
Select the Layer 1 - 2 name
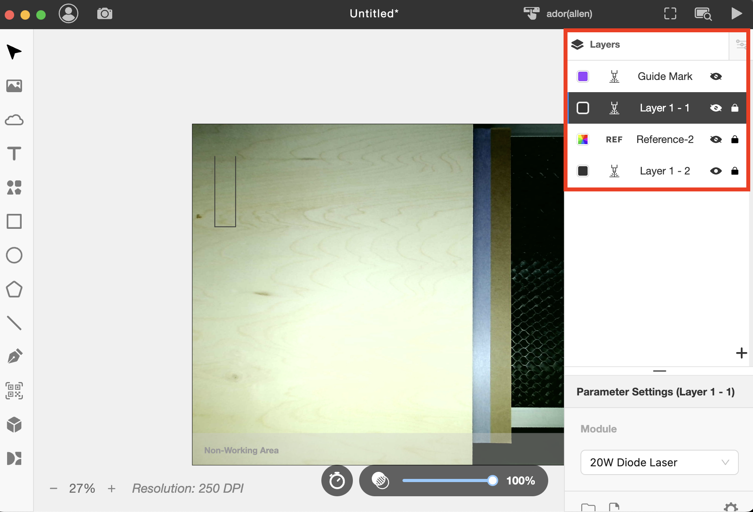click(665, 171)
